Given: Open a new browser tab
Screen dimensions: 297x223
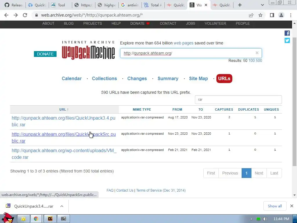Looking at the screenshot, I should [240, 5].
